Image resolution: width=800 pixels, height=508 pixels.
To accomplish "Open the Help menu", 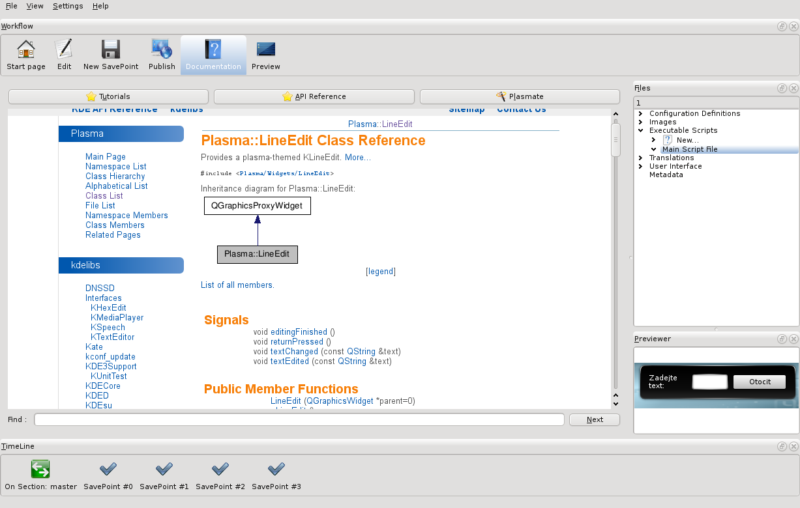I will pyautogui.click(x=100, y=6).
